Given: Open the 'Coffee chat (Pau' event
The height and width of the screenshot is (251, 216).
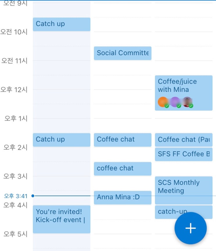Looking at the screenshot, I should (183, 140).
